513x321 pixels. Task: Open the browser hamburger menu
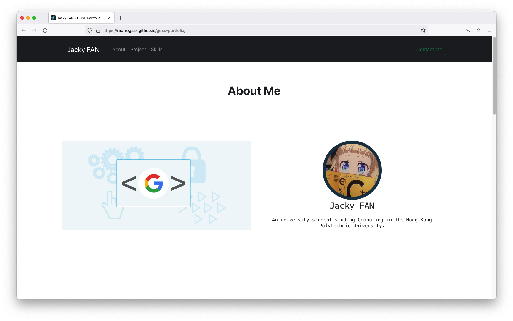click(x=489, y=30)
